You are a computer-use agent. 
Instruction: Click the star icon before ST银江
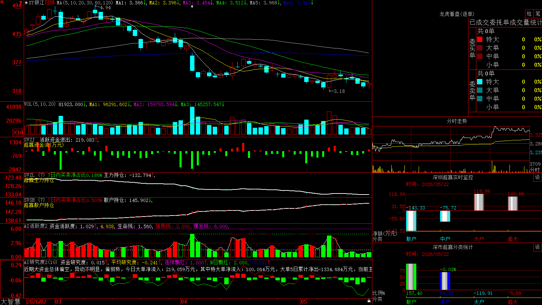pyautogui.click(x=26, y=3)
